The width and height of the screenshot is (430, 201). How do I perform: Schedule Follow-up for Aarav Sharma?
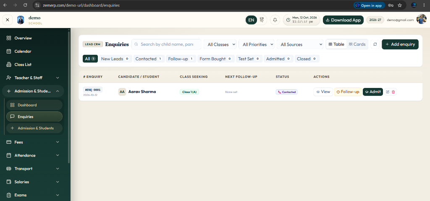pyautogui.click(x=348, y=92)
